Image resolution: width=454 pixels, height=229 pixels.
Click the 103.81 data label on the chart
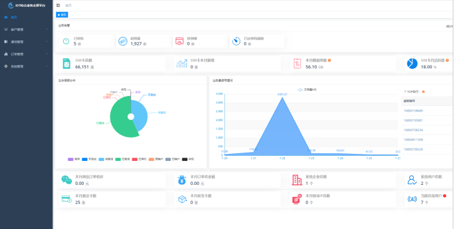point(340,151)
